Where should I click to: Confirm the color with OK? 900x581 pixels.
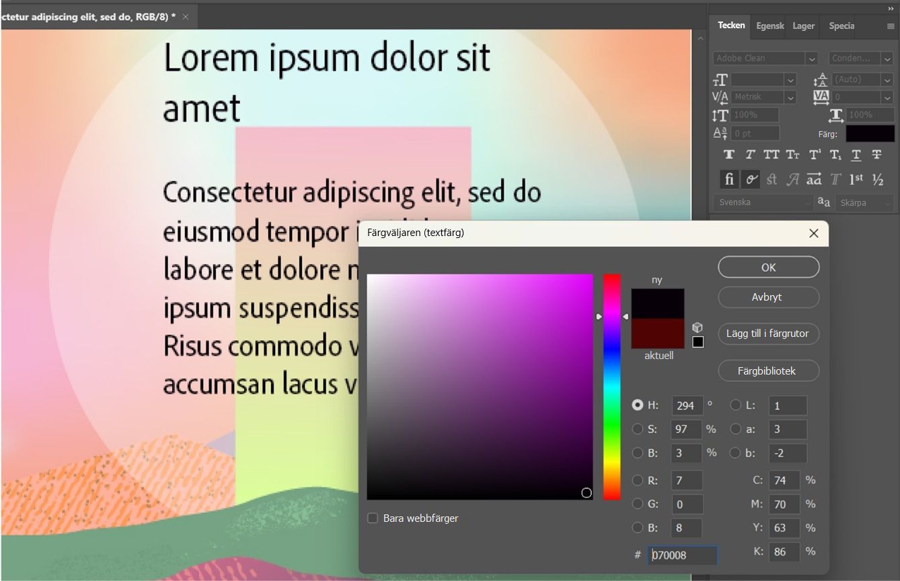(x=768, y=267)
